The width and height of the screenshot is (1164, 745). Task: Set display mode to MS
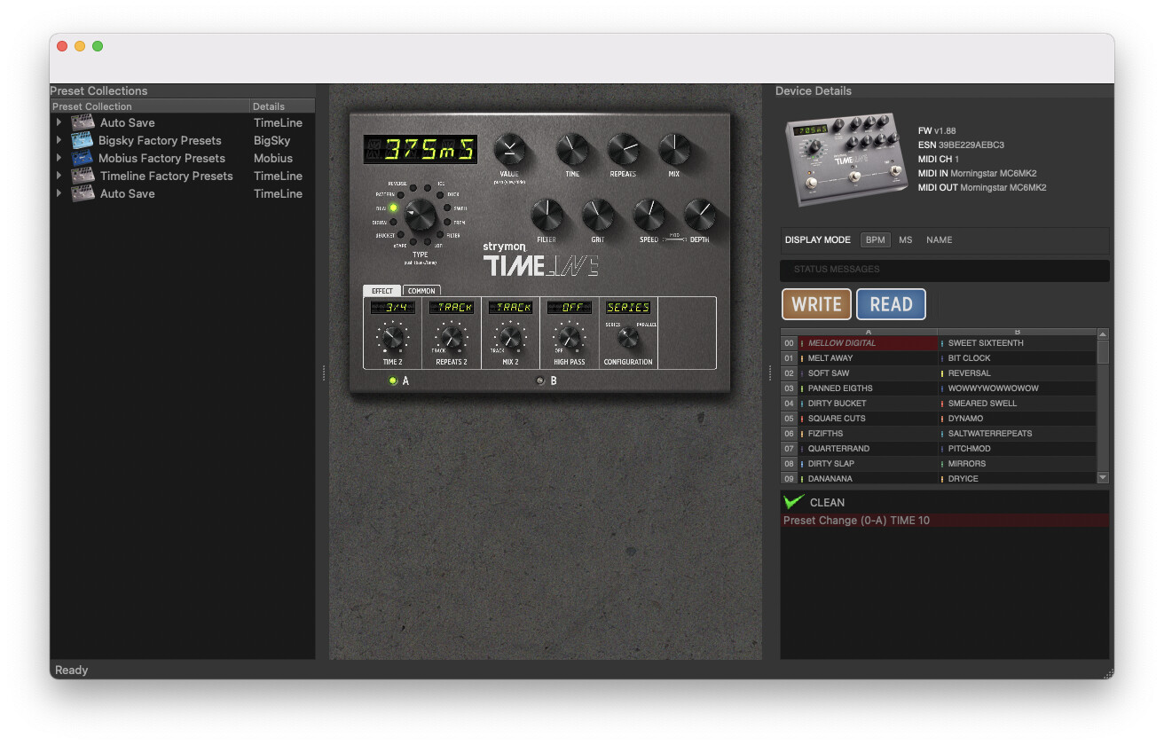pyautogui.click(x=905, y=240)
